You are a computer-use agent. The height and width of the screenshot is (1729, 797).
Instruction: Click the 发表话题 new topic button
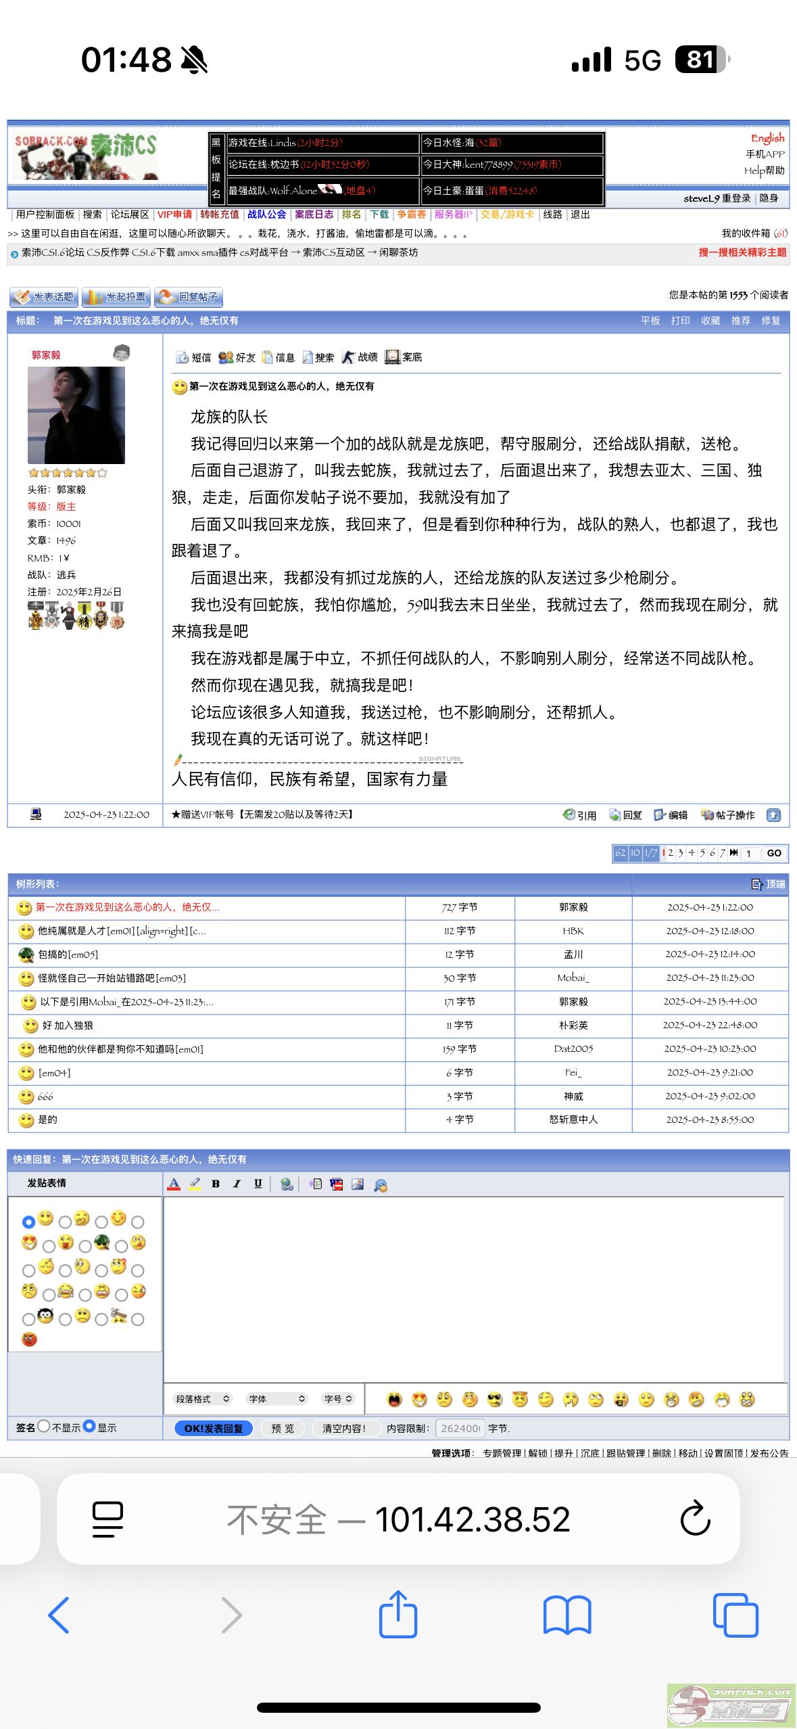coord(44,297)
